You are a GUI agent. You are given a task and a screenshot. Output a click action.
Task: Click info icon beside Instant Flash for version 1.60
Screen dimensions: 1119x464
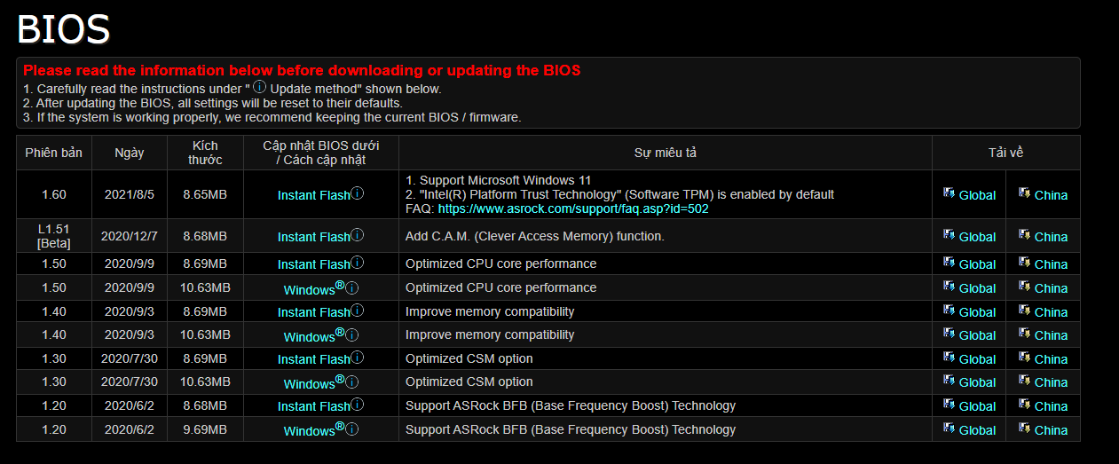[358, 193]
